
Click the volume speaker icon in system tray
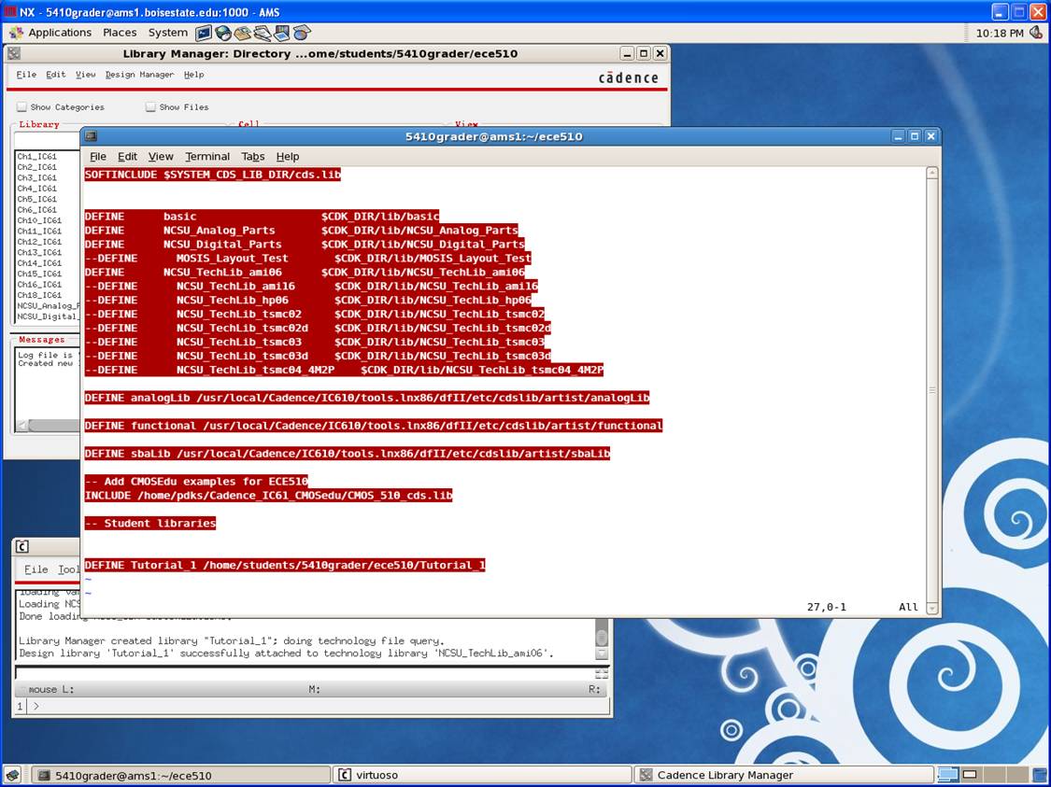tap(1035, 33)
